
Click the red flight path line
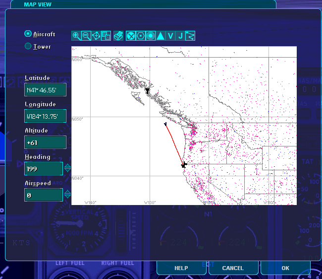[174, 144]
